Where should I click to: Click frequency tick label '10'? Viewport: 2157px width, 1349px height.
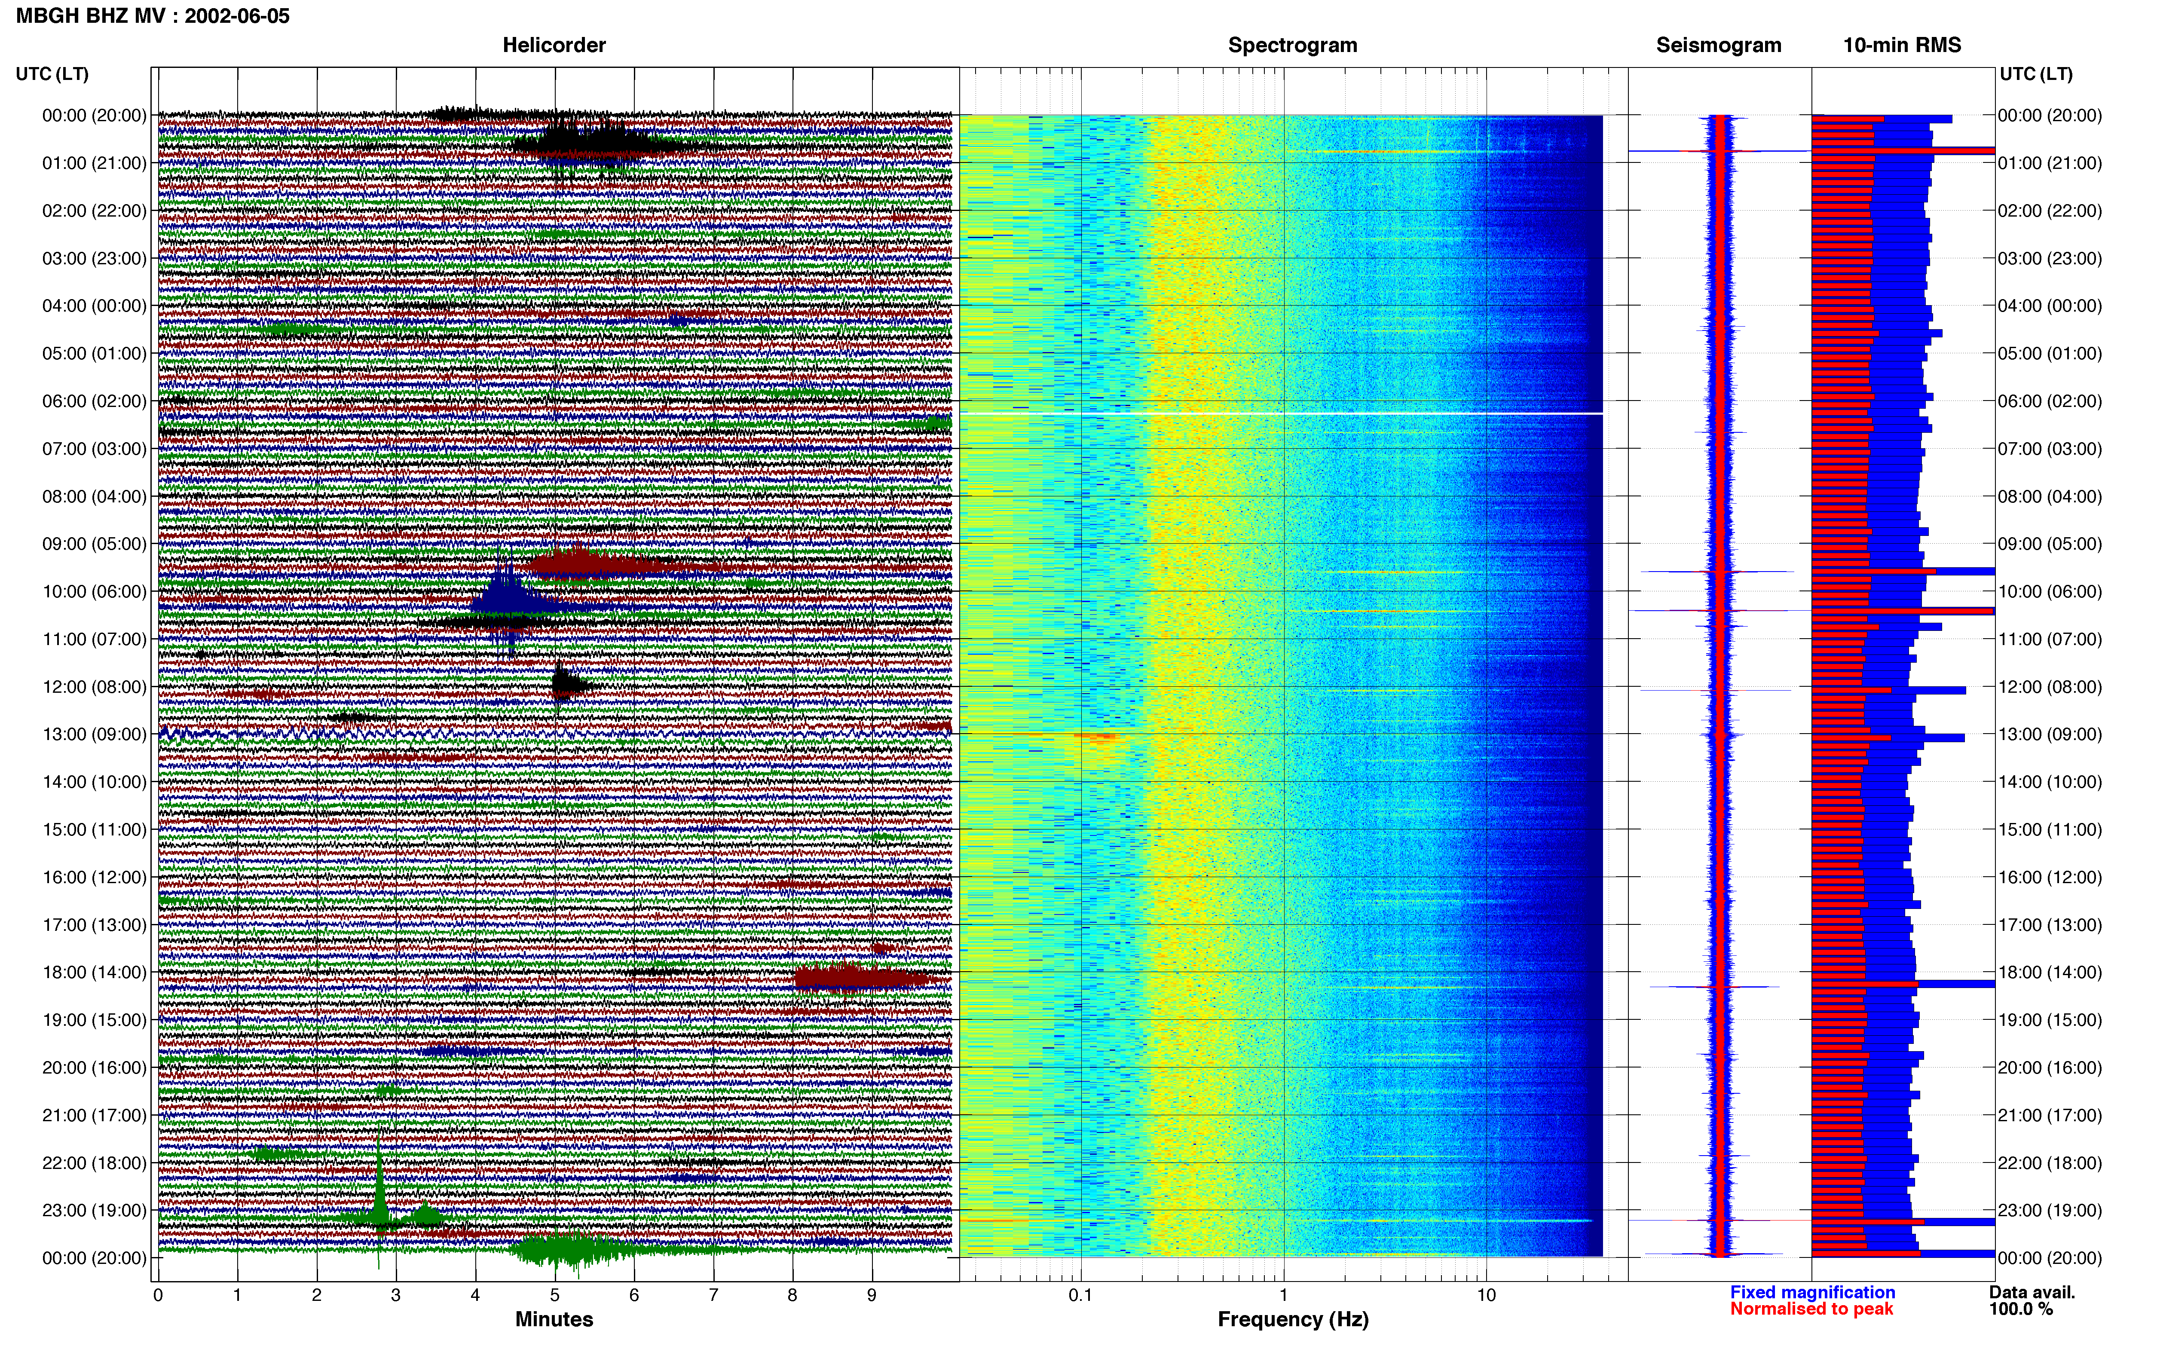pos(1485,1294)
